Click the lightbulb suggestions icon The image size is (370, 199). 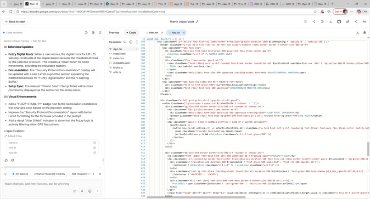[x=6, y=174]
